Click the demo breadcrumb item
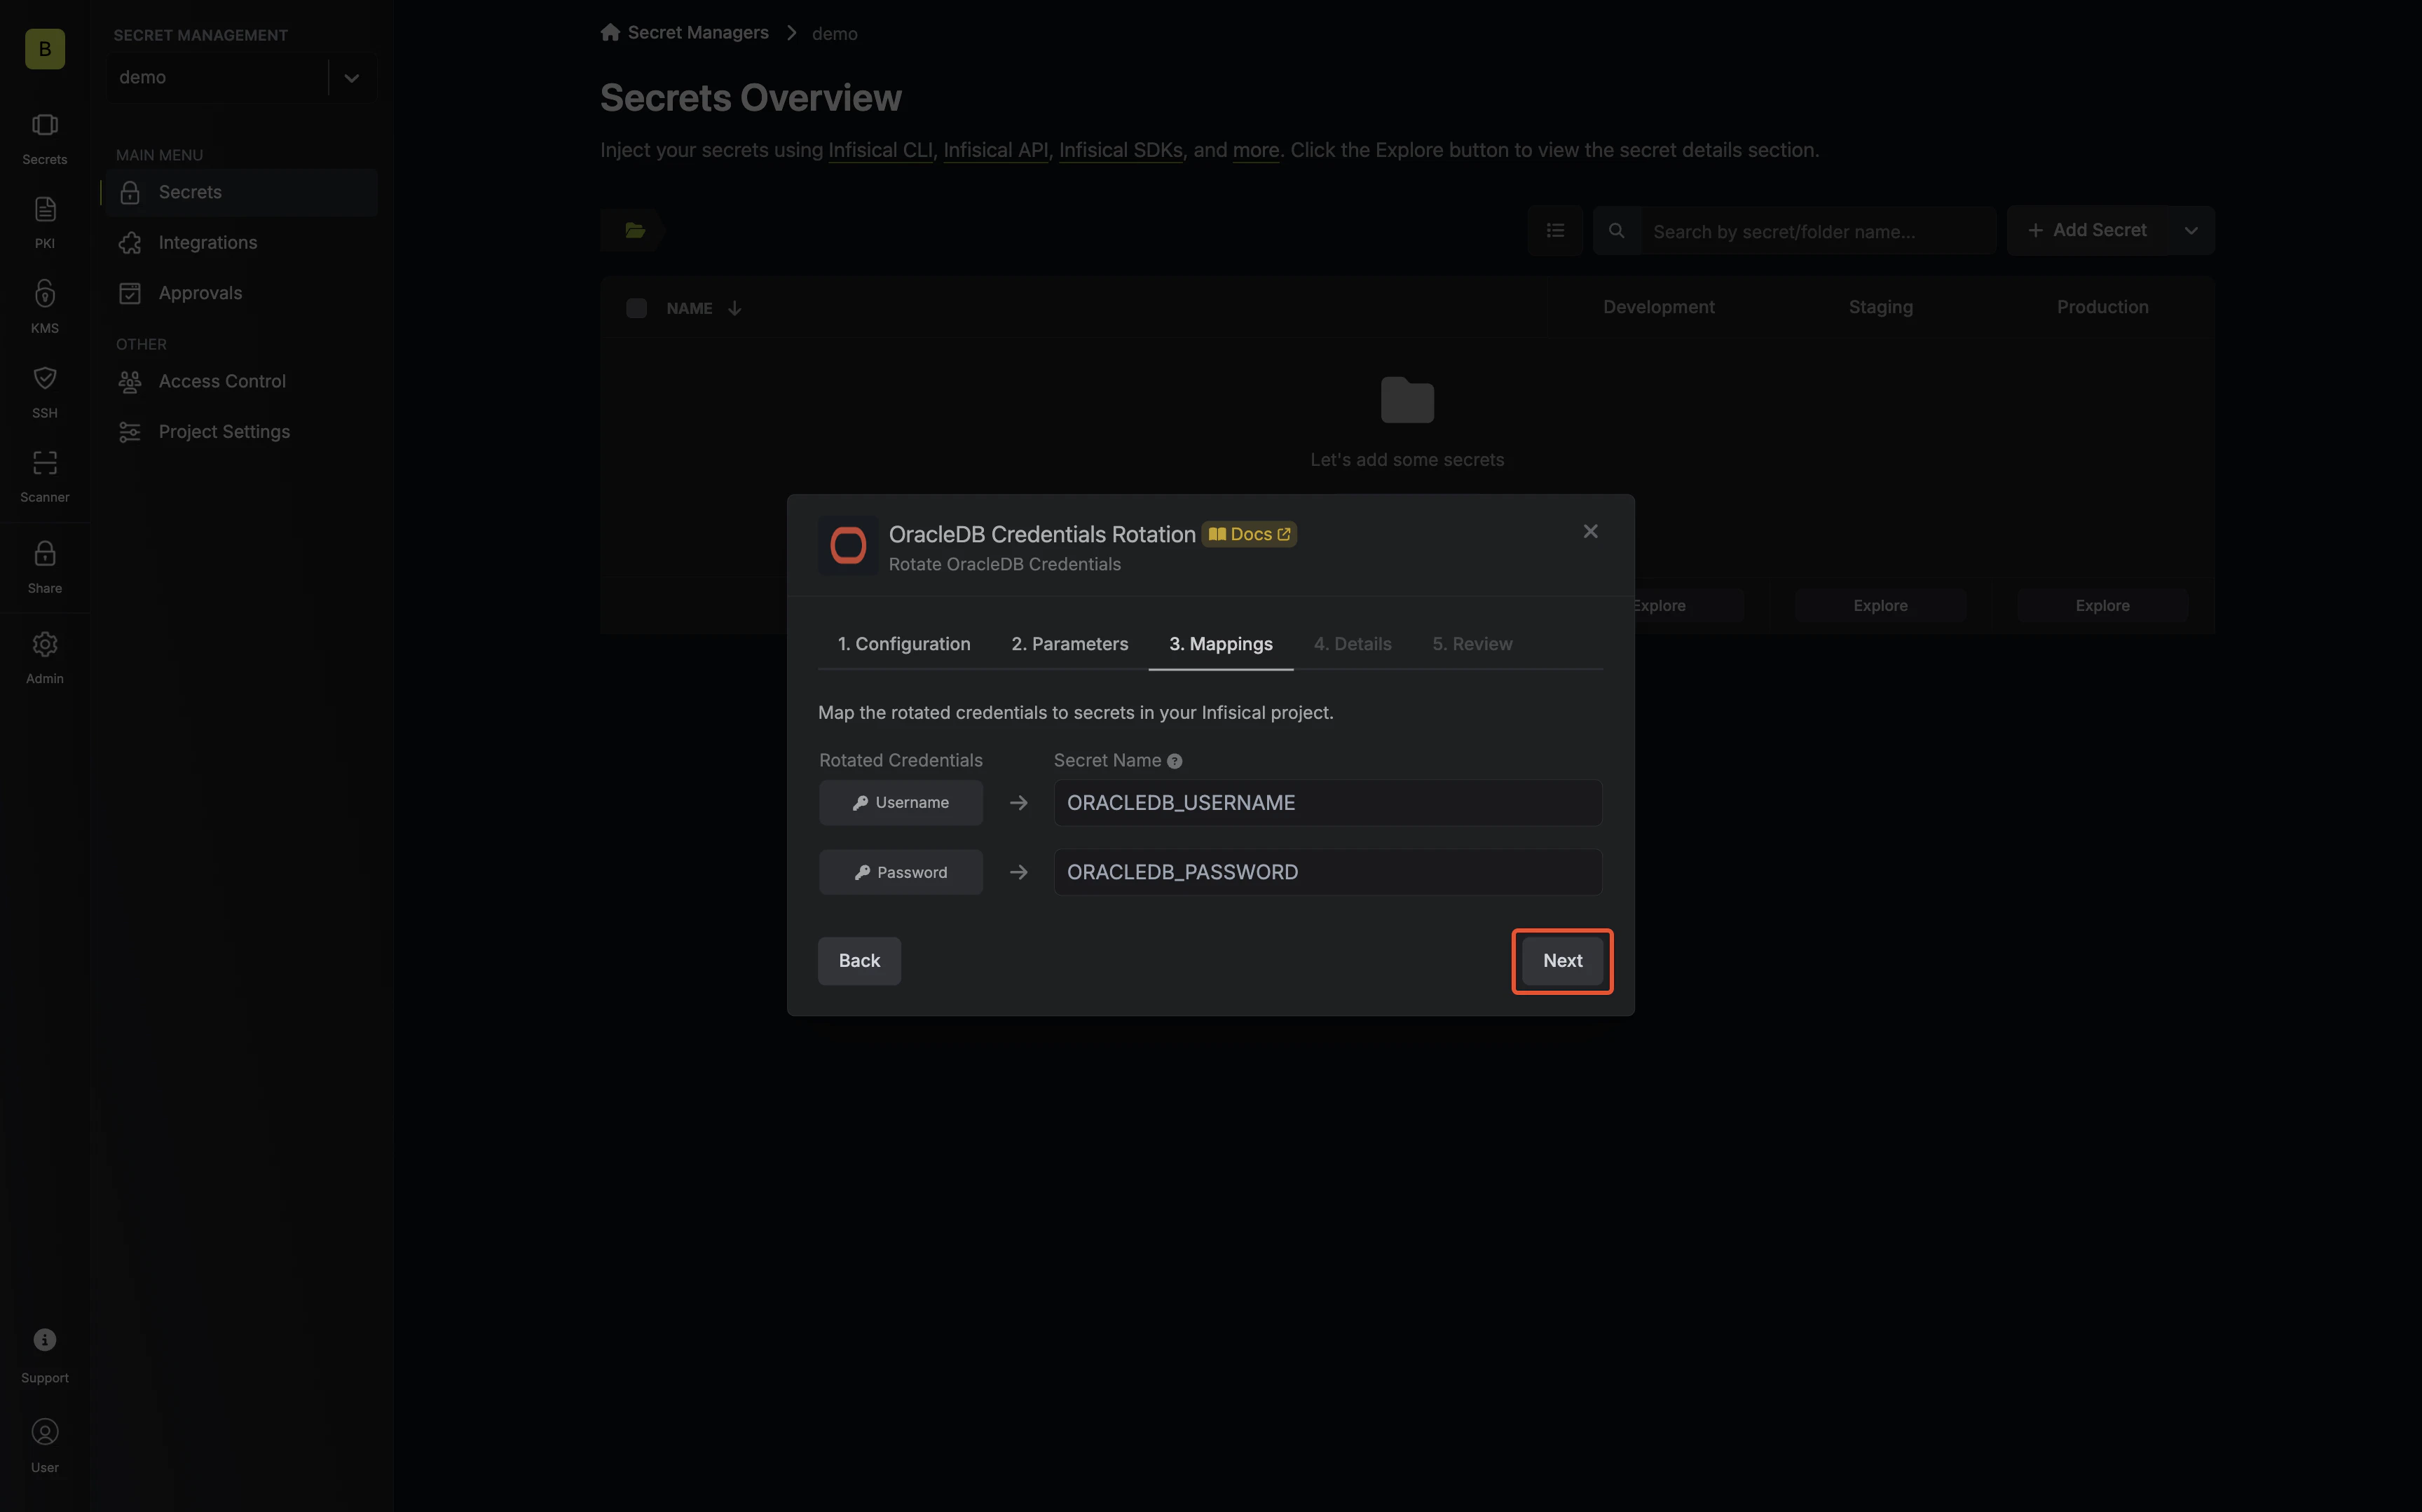This screenshot has width=2422, height=1512. pos(834,33)
